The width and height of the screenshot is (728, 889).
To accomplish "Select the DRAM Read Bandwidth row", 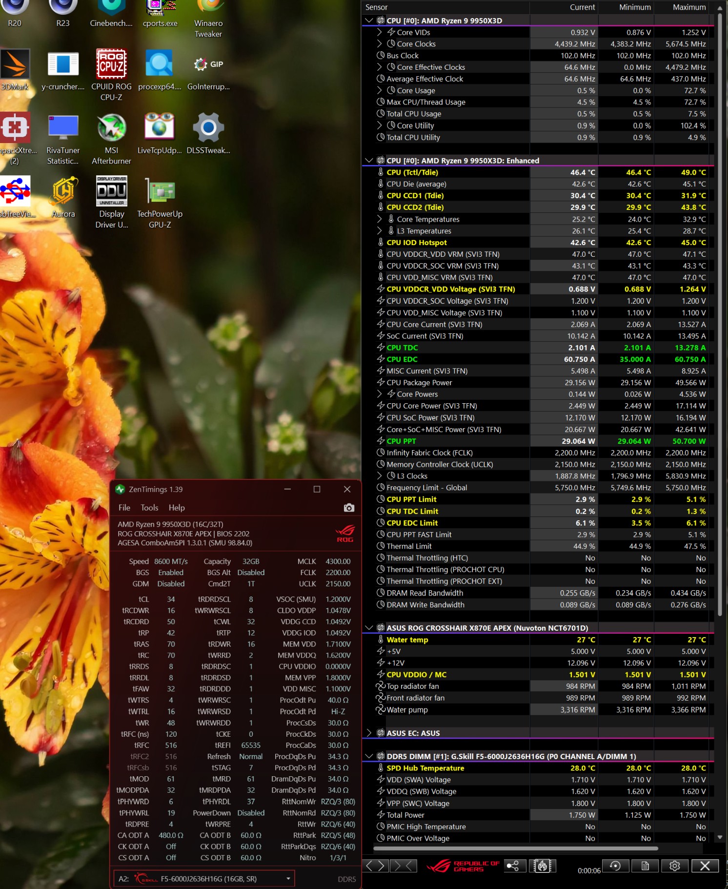I will [538, 593].
